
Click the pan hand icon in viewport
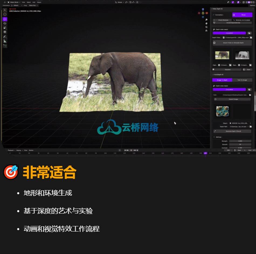tap(206, 23)
